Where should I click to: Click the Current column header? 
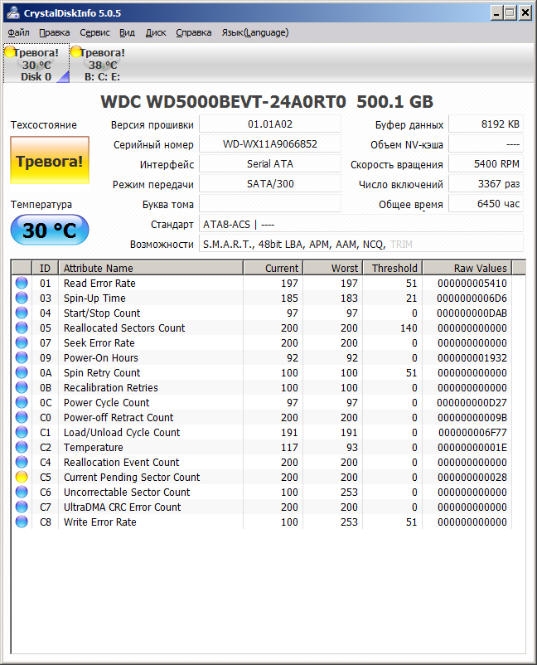[x=273, y=268]
